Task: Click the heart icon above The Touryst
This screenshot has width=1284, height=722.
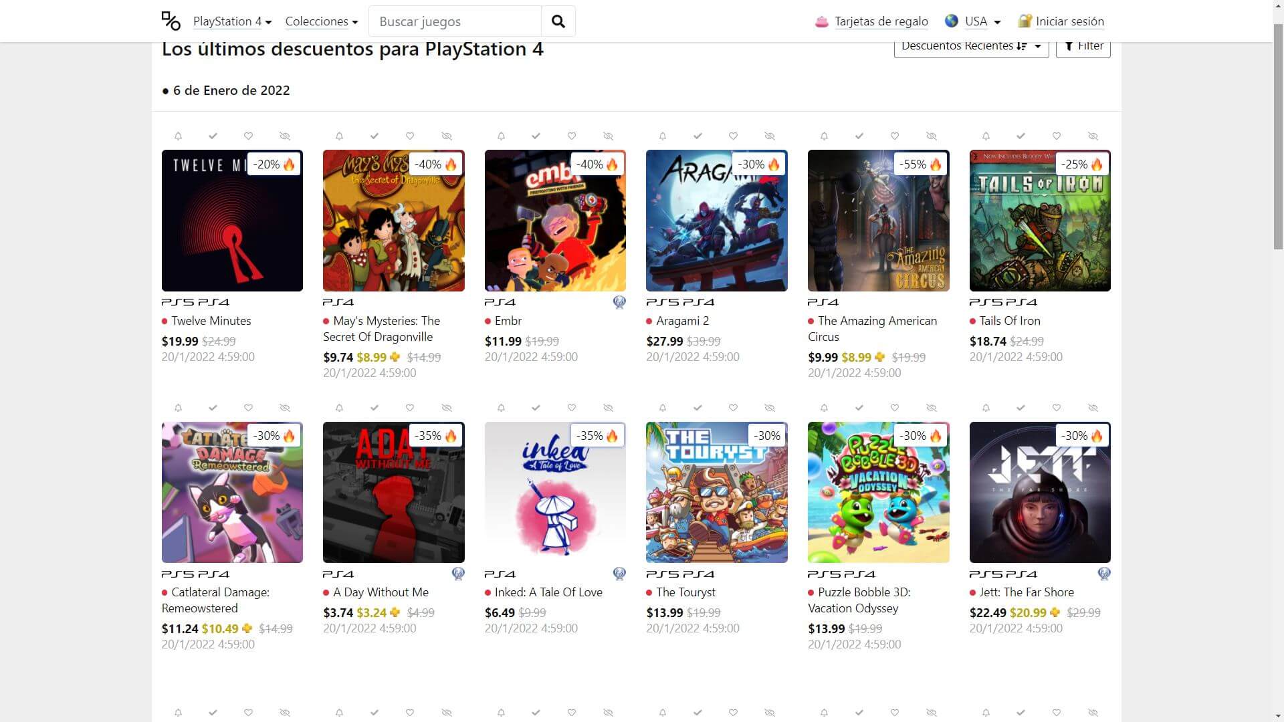Action: click(x=733, y=408)
